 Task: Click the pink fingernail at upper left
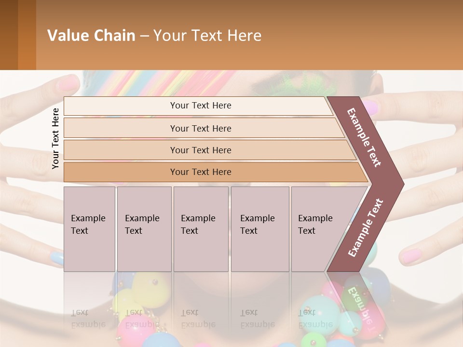pyautogui.click(x=70, y=83)
